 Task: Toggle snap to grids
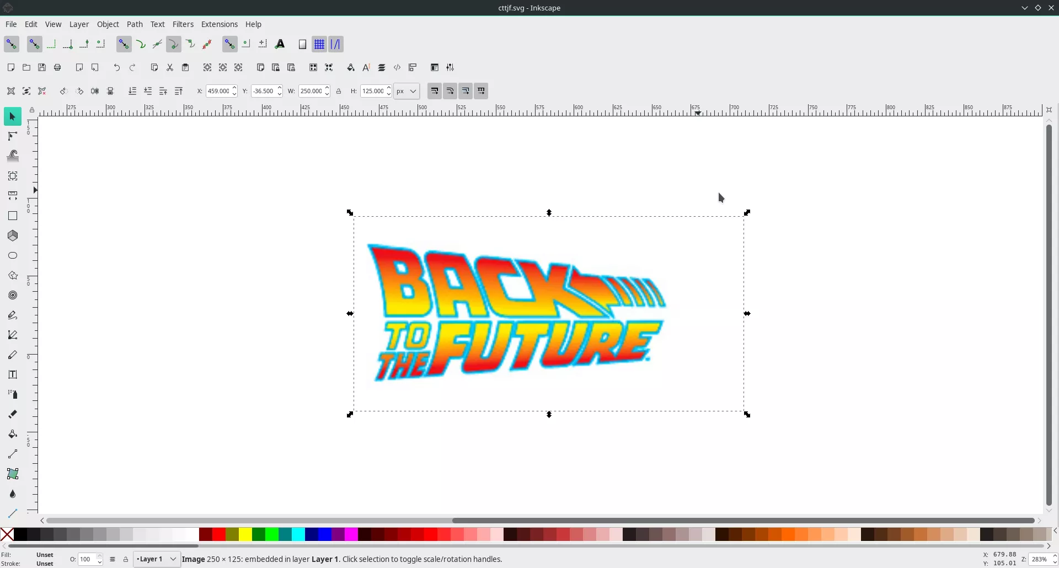coord(319,44)
